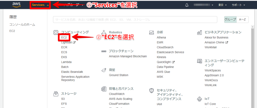
Task: Open QuickSight
Action: [164, 62]
